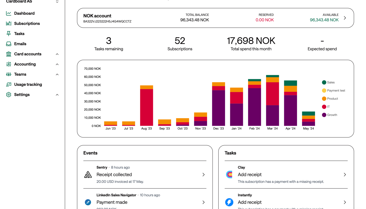This screenshot has height=209, width=366.
Task: Click the Dec '23 chart bar
Action: [219, 104]
